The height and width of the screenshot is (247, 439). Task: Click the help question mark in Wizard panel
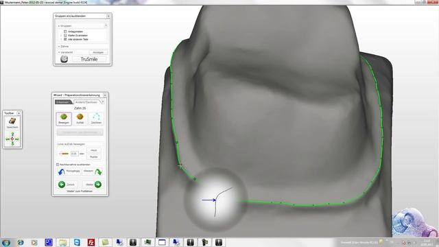[x=103, y=102]
